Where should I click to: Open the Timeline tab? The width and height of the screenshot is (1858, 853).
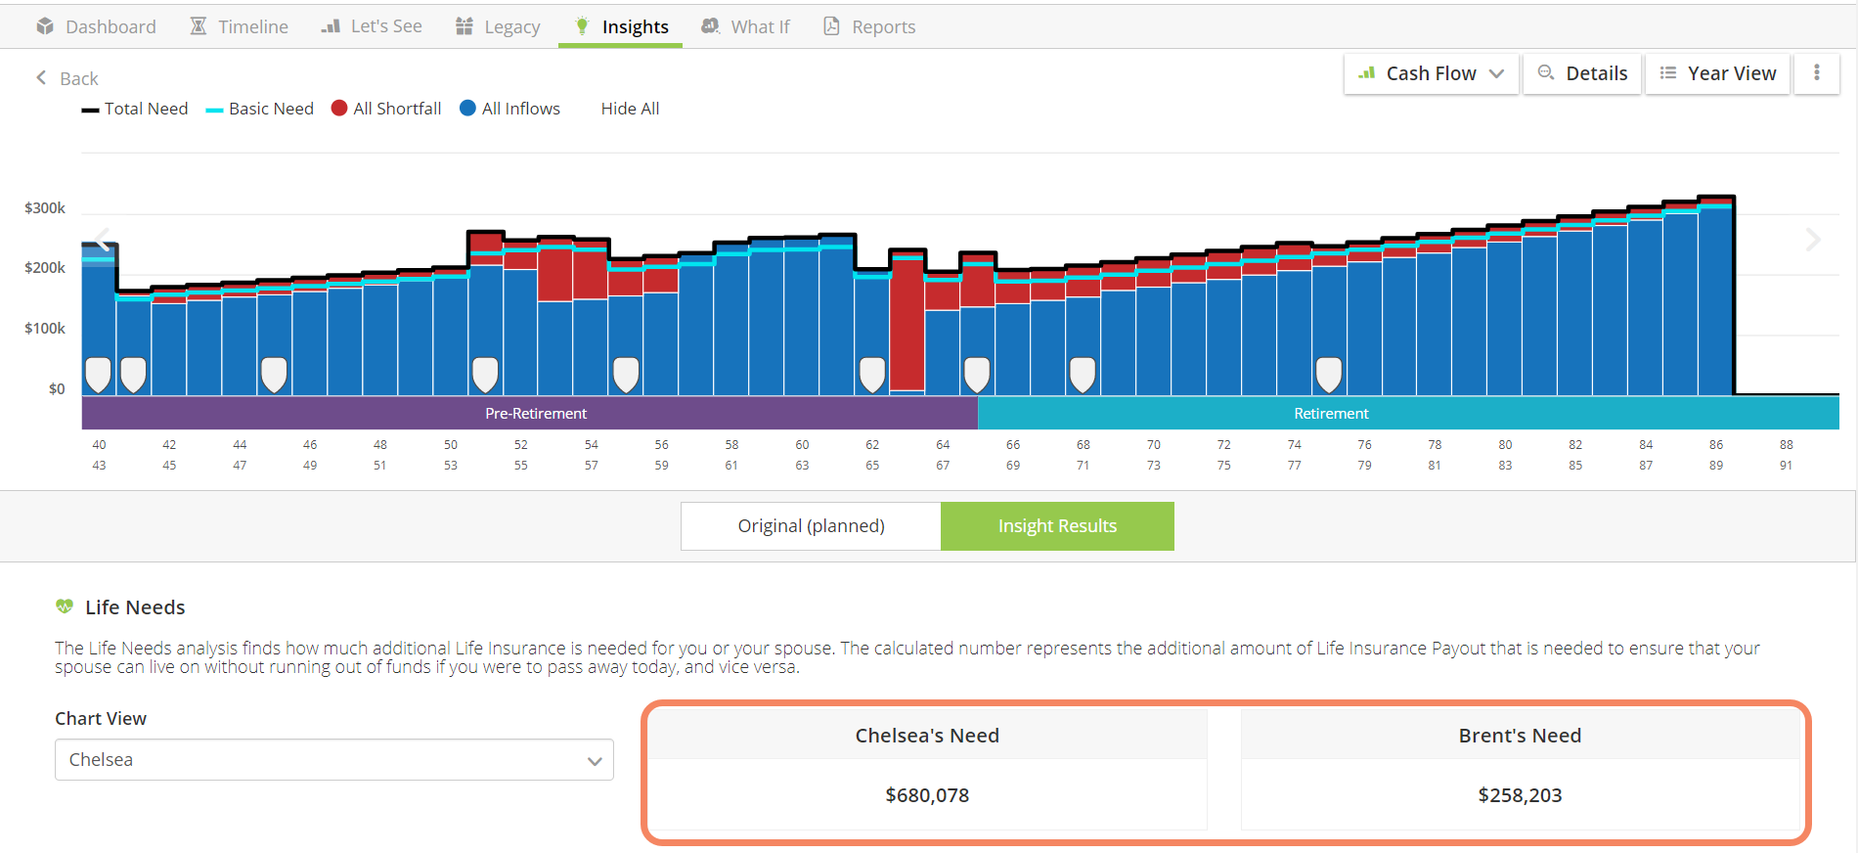click(x=240, y=26)
